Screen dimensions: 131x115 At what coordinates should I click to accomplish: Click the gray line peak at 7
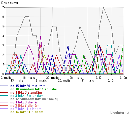[x=104, y=8]
